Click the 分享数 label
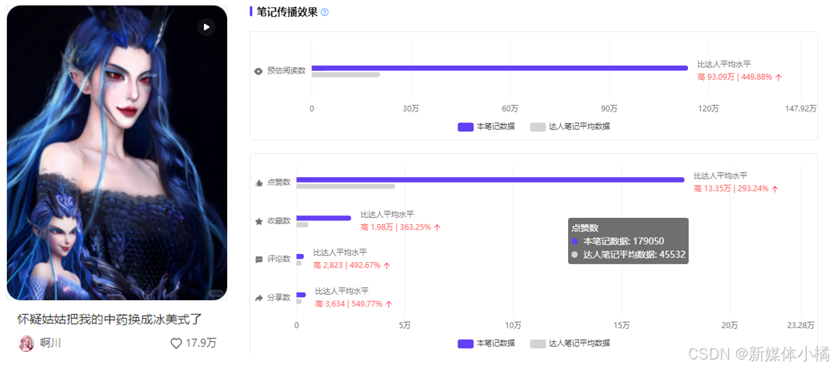The image size is (832, 367). click(279, 298)
